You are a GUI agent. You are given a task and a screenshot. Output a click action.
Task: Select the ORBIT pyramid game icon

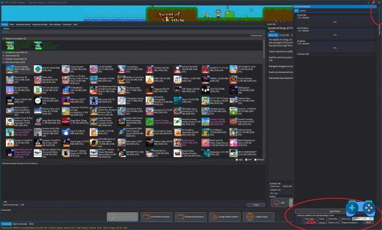[150, 79]
